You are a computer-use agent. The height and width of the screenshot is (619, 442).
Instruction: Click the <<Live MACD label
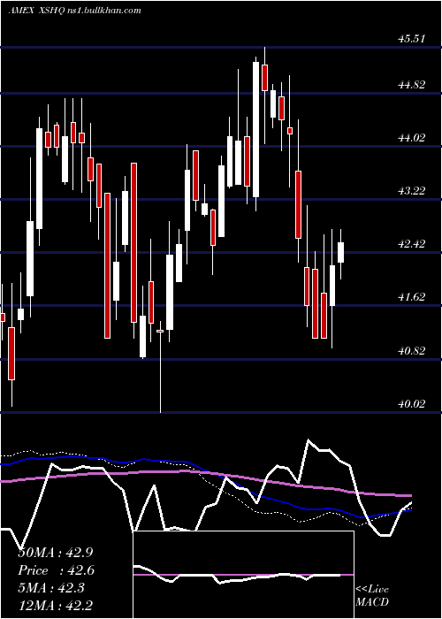372,595
